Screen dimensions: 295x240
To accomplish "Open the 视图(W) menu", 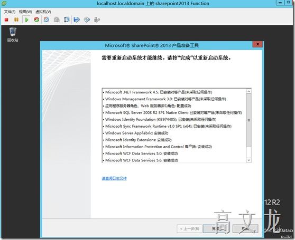I will tap(25, 12).
